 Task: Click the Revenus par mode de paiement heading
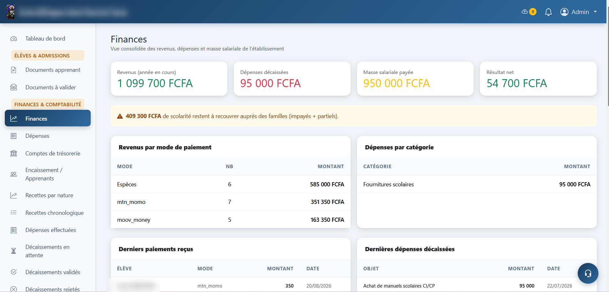coord(165,147)
